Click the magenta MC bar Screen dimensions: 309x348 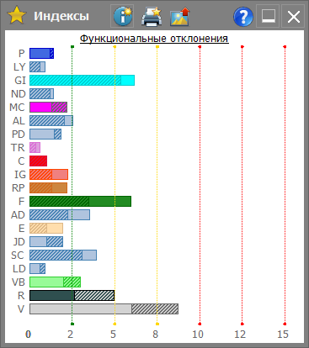tap(48, 107)
